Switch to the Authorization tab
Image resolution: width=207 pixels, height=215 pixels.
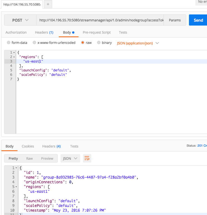pyautogui.click(x=16, y=32)
